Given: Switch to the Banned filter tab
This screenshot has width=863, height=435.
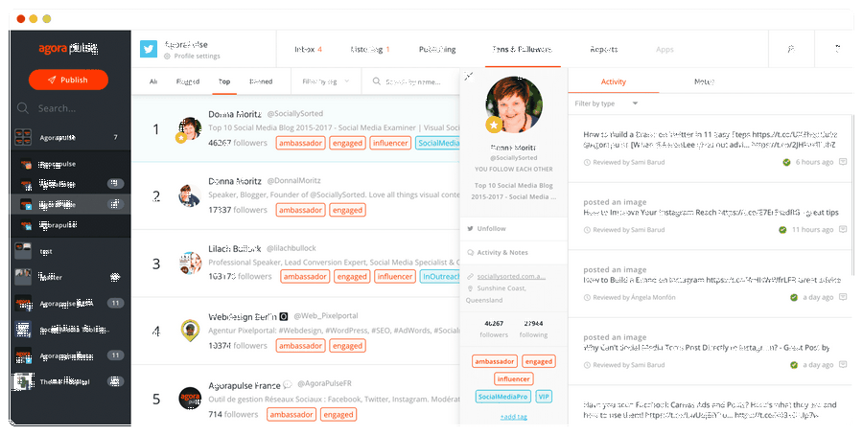Looking at the screenshot, I should click(260, 81).
